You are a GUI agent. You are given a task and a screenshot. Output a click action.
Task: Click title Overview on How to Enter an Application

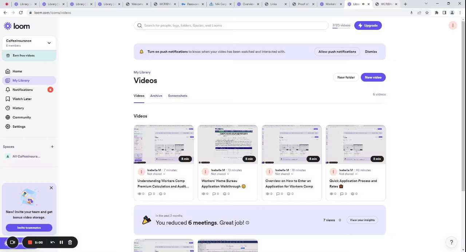pyautogui.click(x=289, y=184)
